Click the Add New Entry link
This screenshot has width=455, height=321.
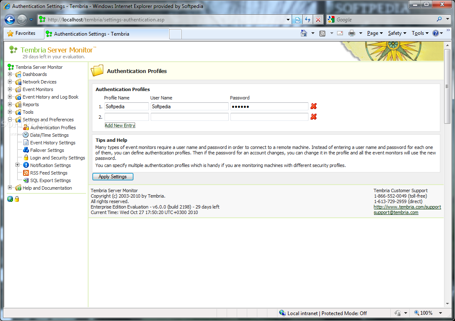[120, 125]
